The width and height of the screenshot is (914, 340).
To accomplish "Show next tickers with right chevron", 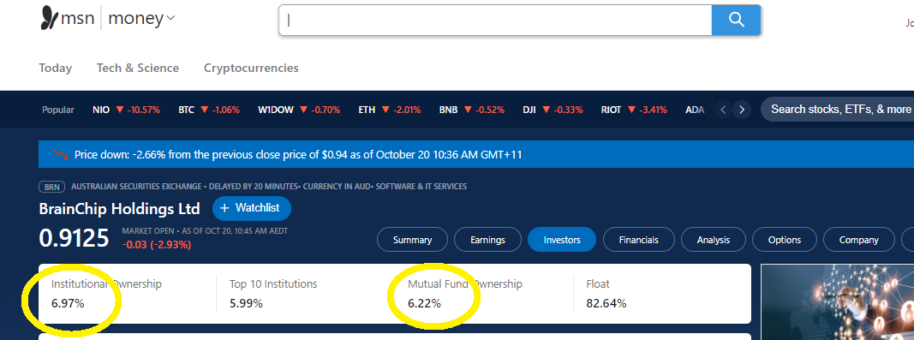I will tap(742, 110).
